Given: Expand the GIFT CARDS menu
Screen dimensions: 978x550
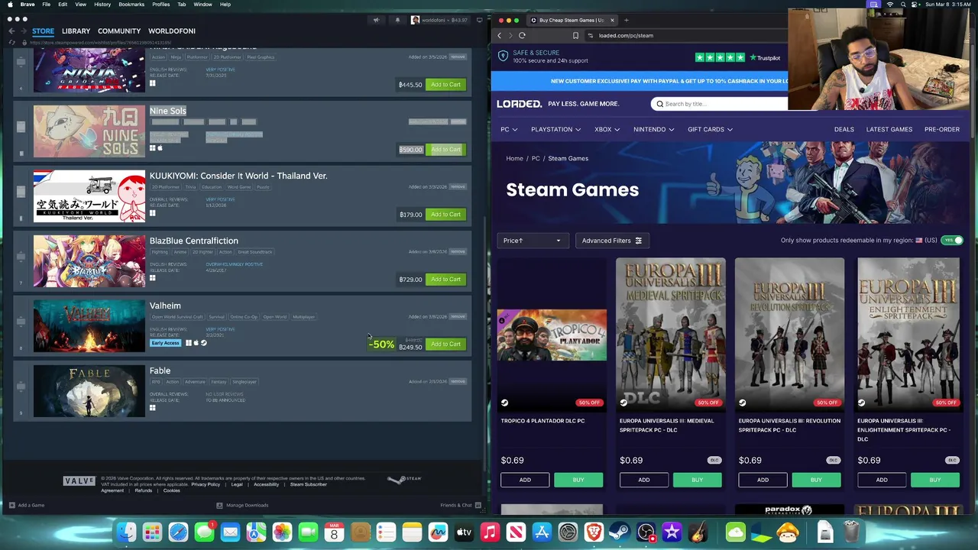Looking at the screenshot, I should [710, 129].
